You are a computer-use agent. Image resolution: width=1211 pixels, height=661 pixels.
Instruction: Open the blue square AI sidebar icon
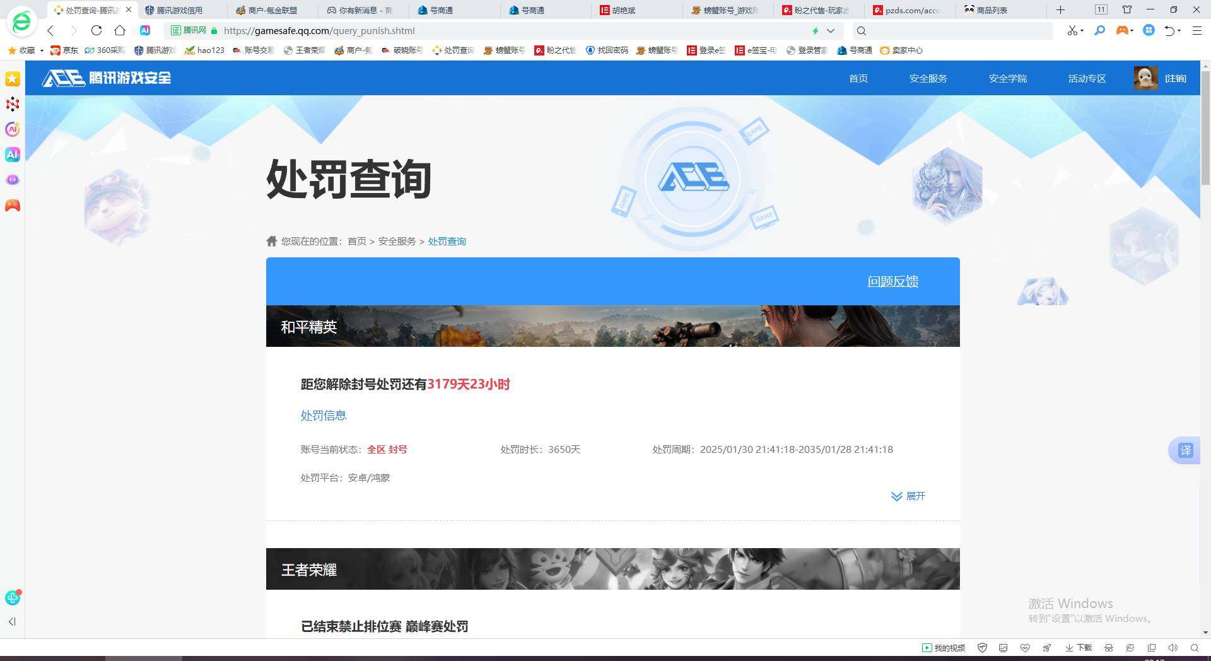pyautogui.click(x=13, y=155)
